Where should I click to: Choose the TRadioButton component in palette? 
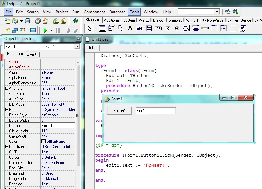click(x=177, y=28)
